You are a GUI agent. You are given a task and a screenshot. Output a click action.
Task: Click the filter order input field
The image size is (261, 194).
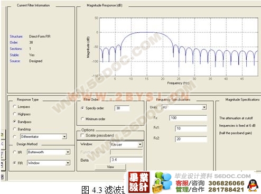pos(122,108)
